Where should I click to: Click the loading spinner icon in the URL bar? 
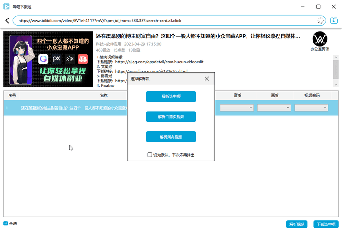coord(321,20)
